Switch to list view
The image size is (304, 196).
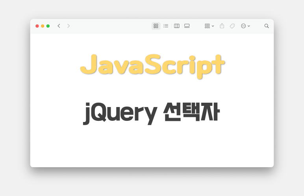[166, 26]
